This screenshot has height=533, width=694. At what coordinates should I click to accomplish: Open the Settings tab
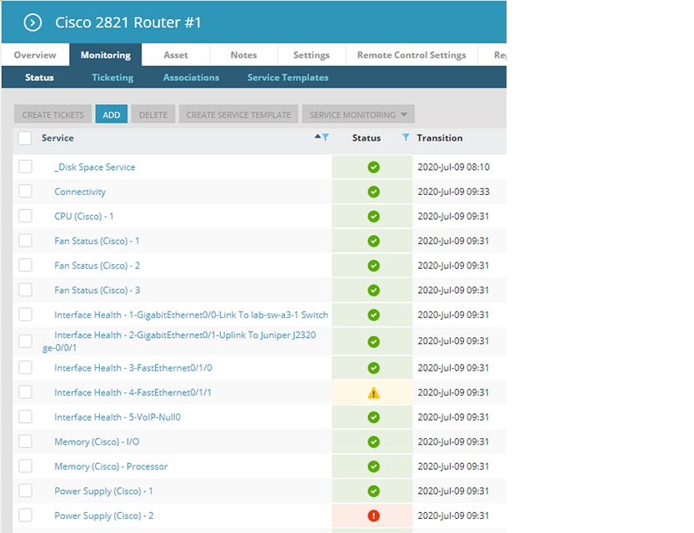(x=312, y=55)
